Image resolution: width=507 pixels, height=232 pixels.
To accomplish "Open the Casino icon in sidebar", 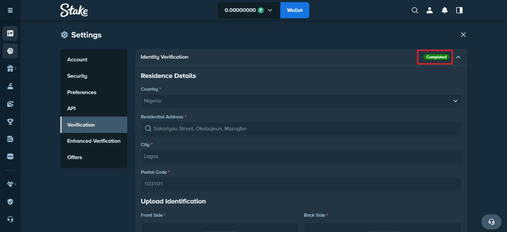I will (10, 33).
